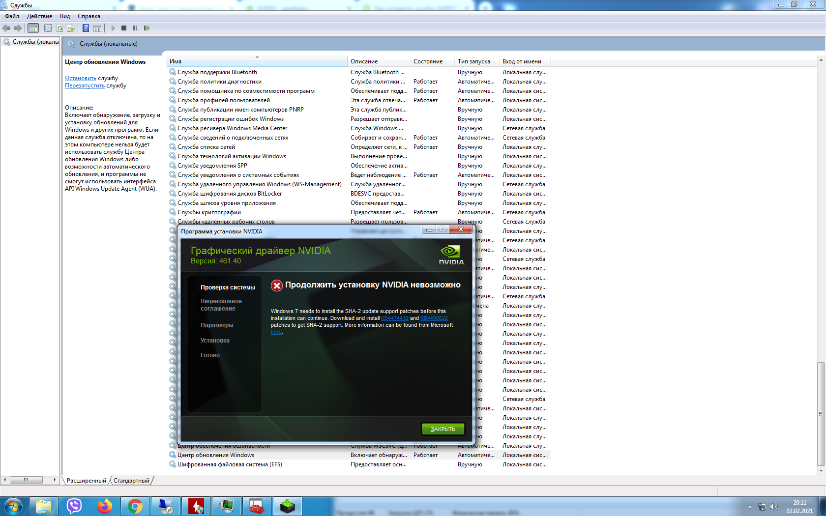Click the Stop service square icon

(124, 28)
